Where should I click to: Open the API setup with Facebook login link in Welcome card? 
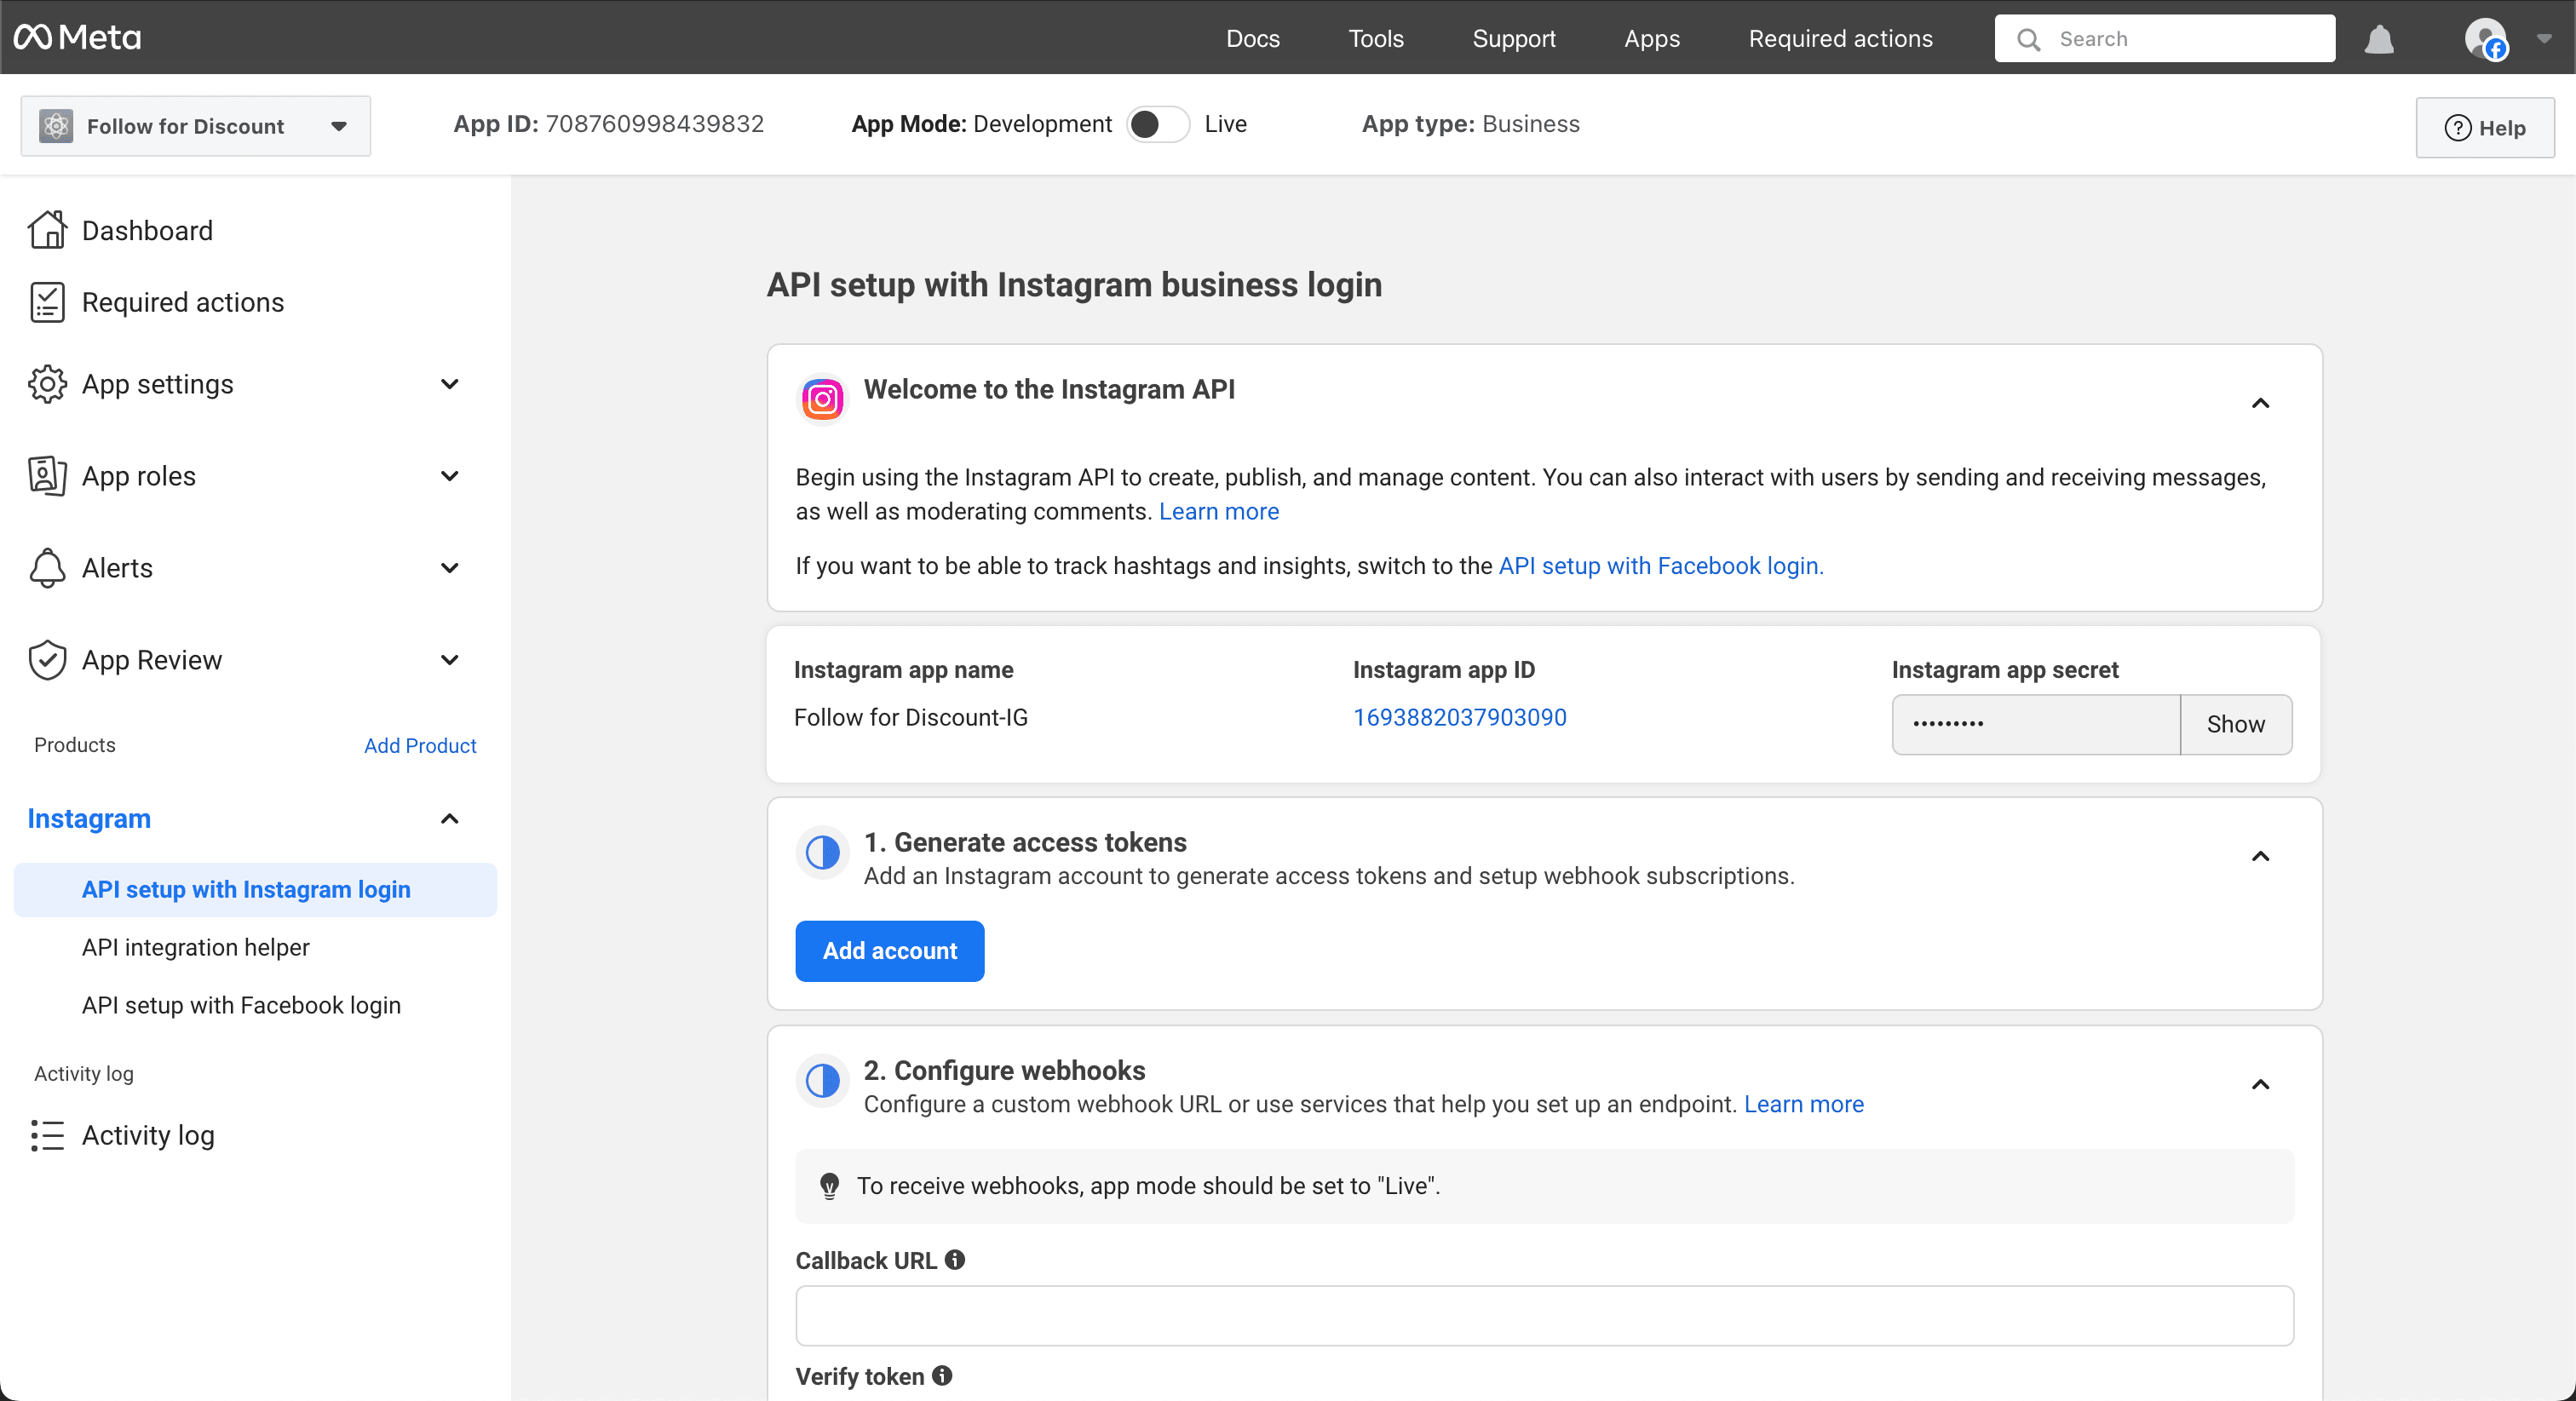pos(1661,566)
